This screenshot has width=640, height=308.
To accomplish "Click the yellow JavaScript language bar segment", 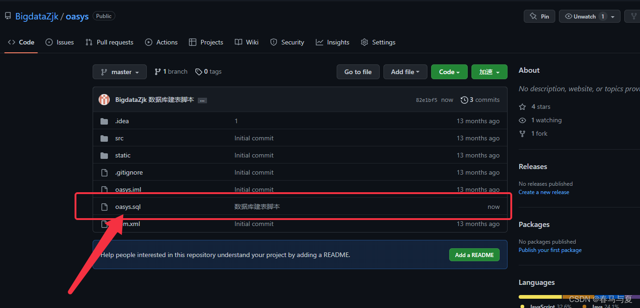I will point(540,297).
